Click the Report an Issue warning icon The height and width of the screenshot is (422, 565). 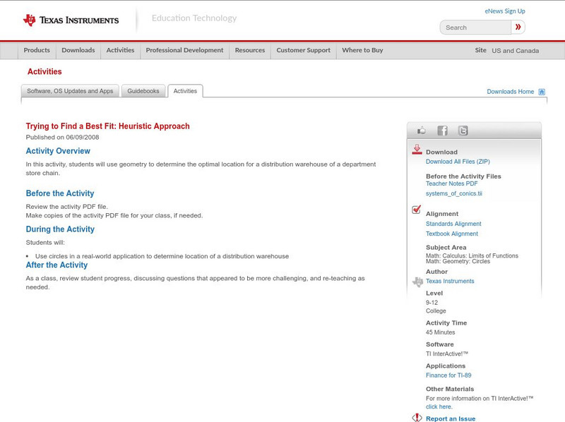(416, 417)
